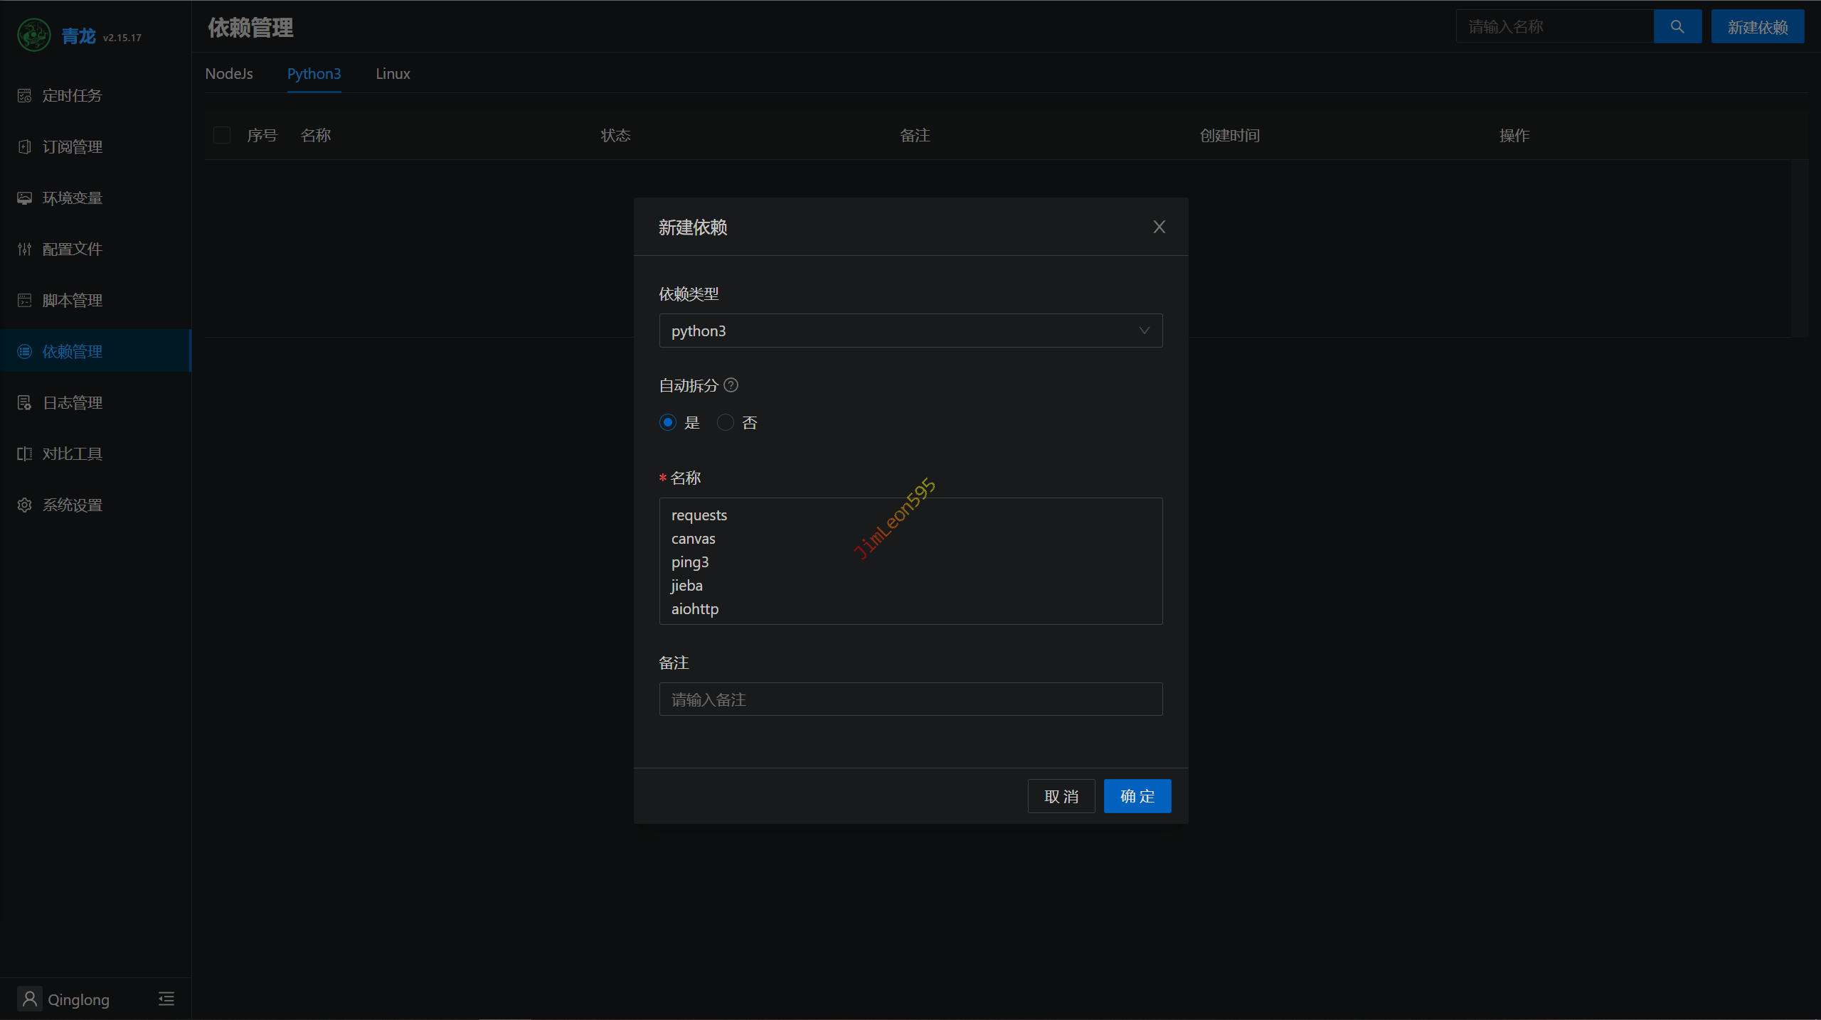Image resolution: width=1821 pixels, height=1020 pixels.
Task: Click the dropdown chevron arrow in 依赖类型
Action: tap(1144, 331)
